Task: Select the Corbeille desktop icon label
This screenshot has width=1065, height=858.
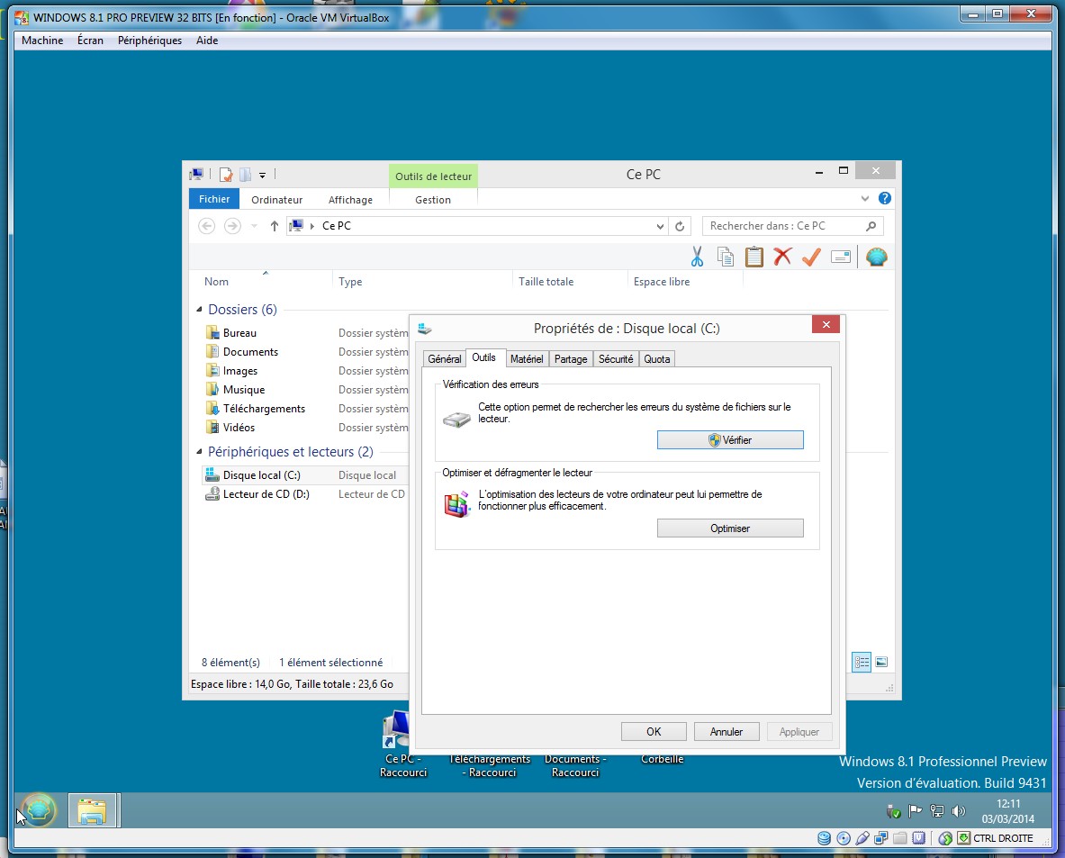Action: click(x=663, y=760)
